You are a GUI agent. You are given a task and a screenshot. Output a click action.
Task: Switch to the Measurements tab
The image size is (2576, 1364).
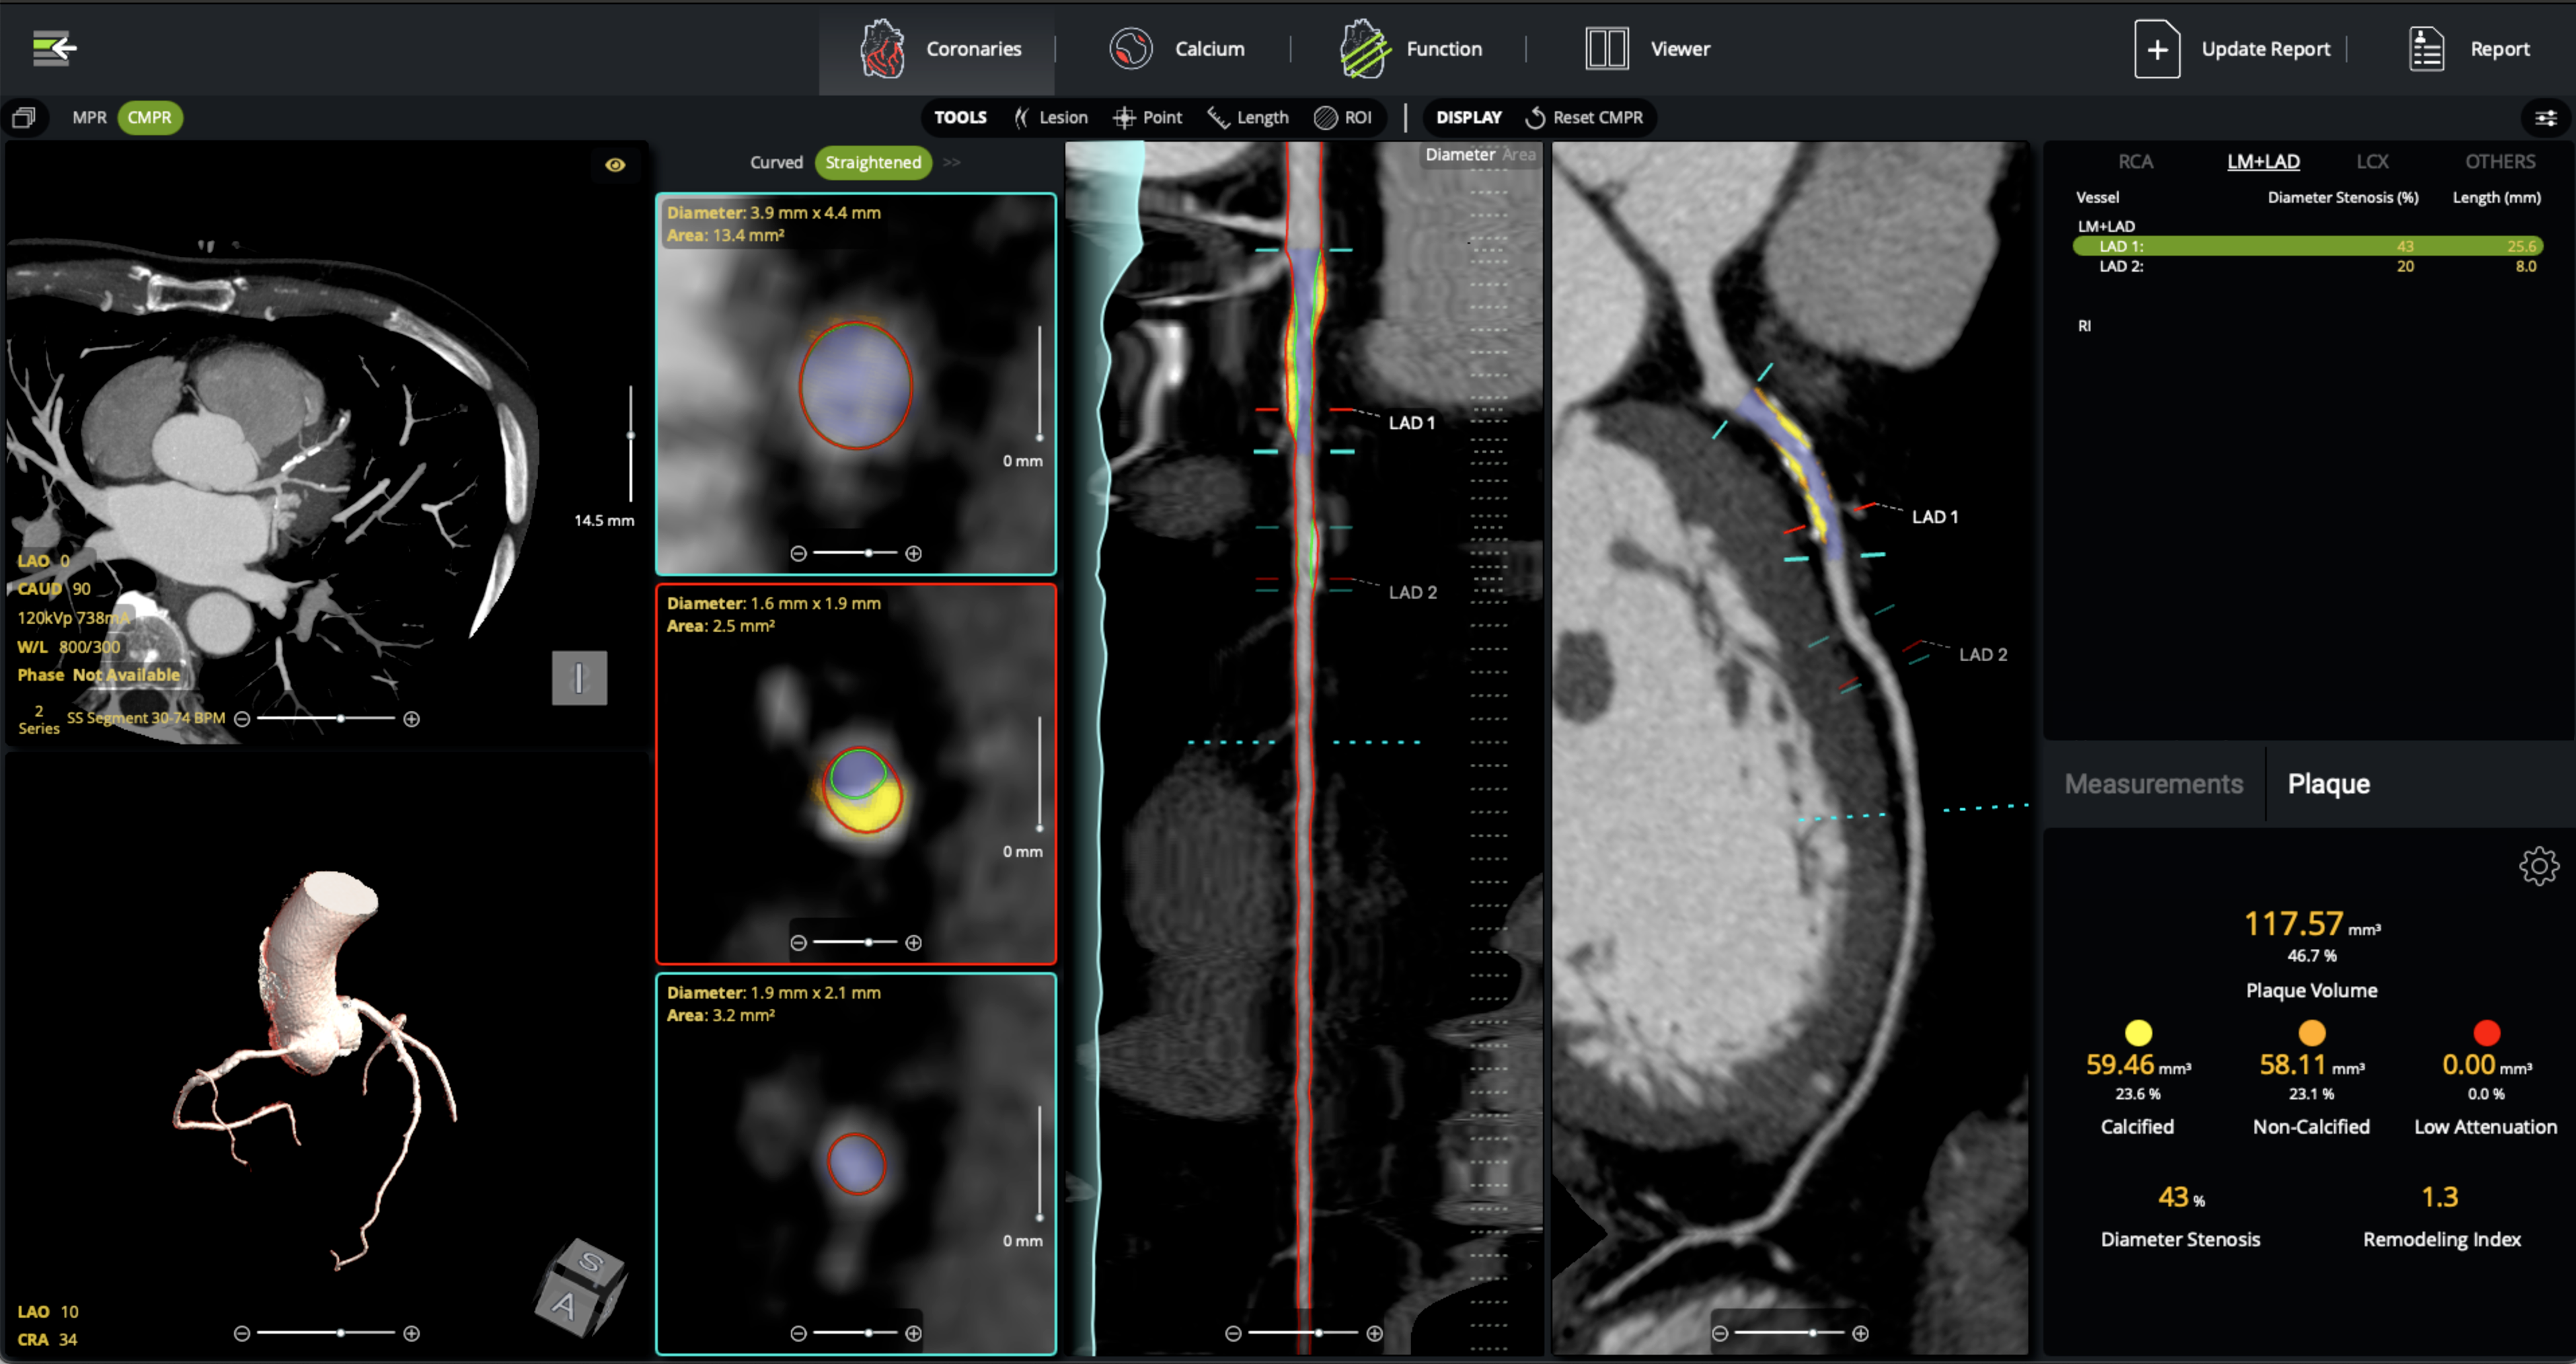(x=2153, y=783)
